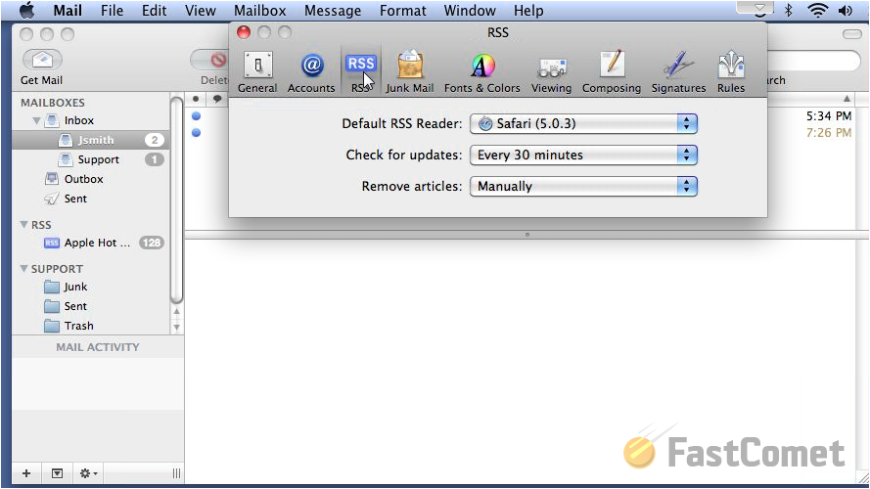
Task: Click the sidebar scroll up arrow
Action: tap(176, 312)
